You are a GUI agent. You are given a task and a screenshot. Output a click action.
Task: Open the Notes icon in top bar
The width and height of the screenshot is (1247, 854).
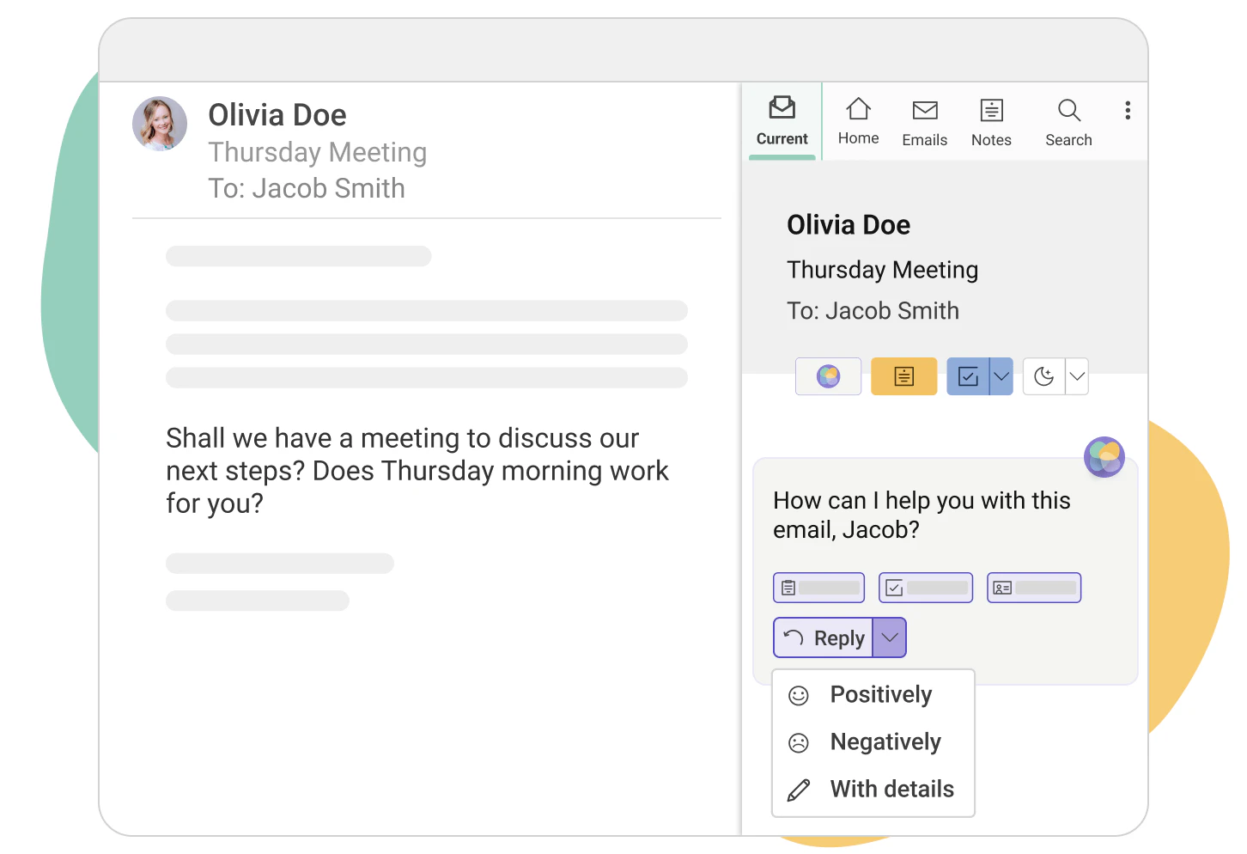point(991,121)
